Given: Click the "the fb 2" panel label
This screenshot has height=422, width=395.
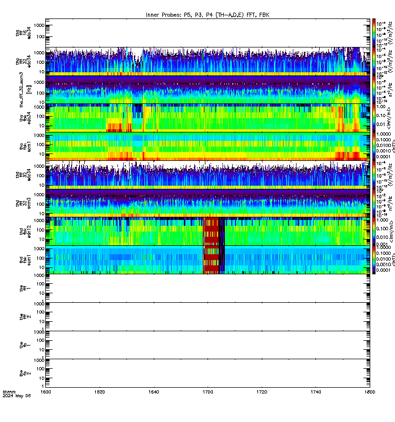Looking at the screenshot, I should pyautogui.click(x=25, y=373).
